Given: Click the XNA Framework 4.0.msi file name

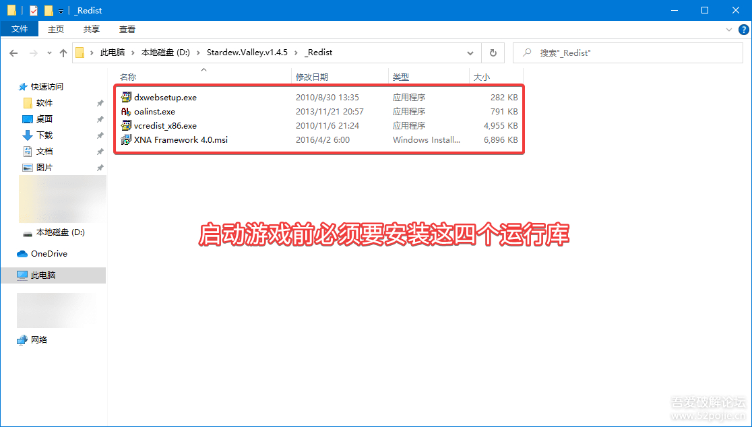Looking at the screenshot, I should pos(181,140).
